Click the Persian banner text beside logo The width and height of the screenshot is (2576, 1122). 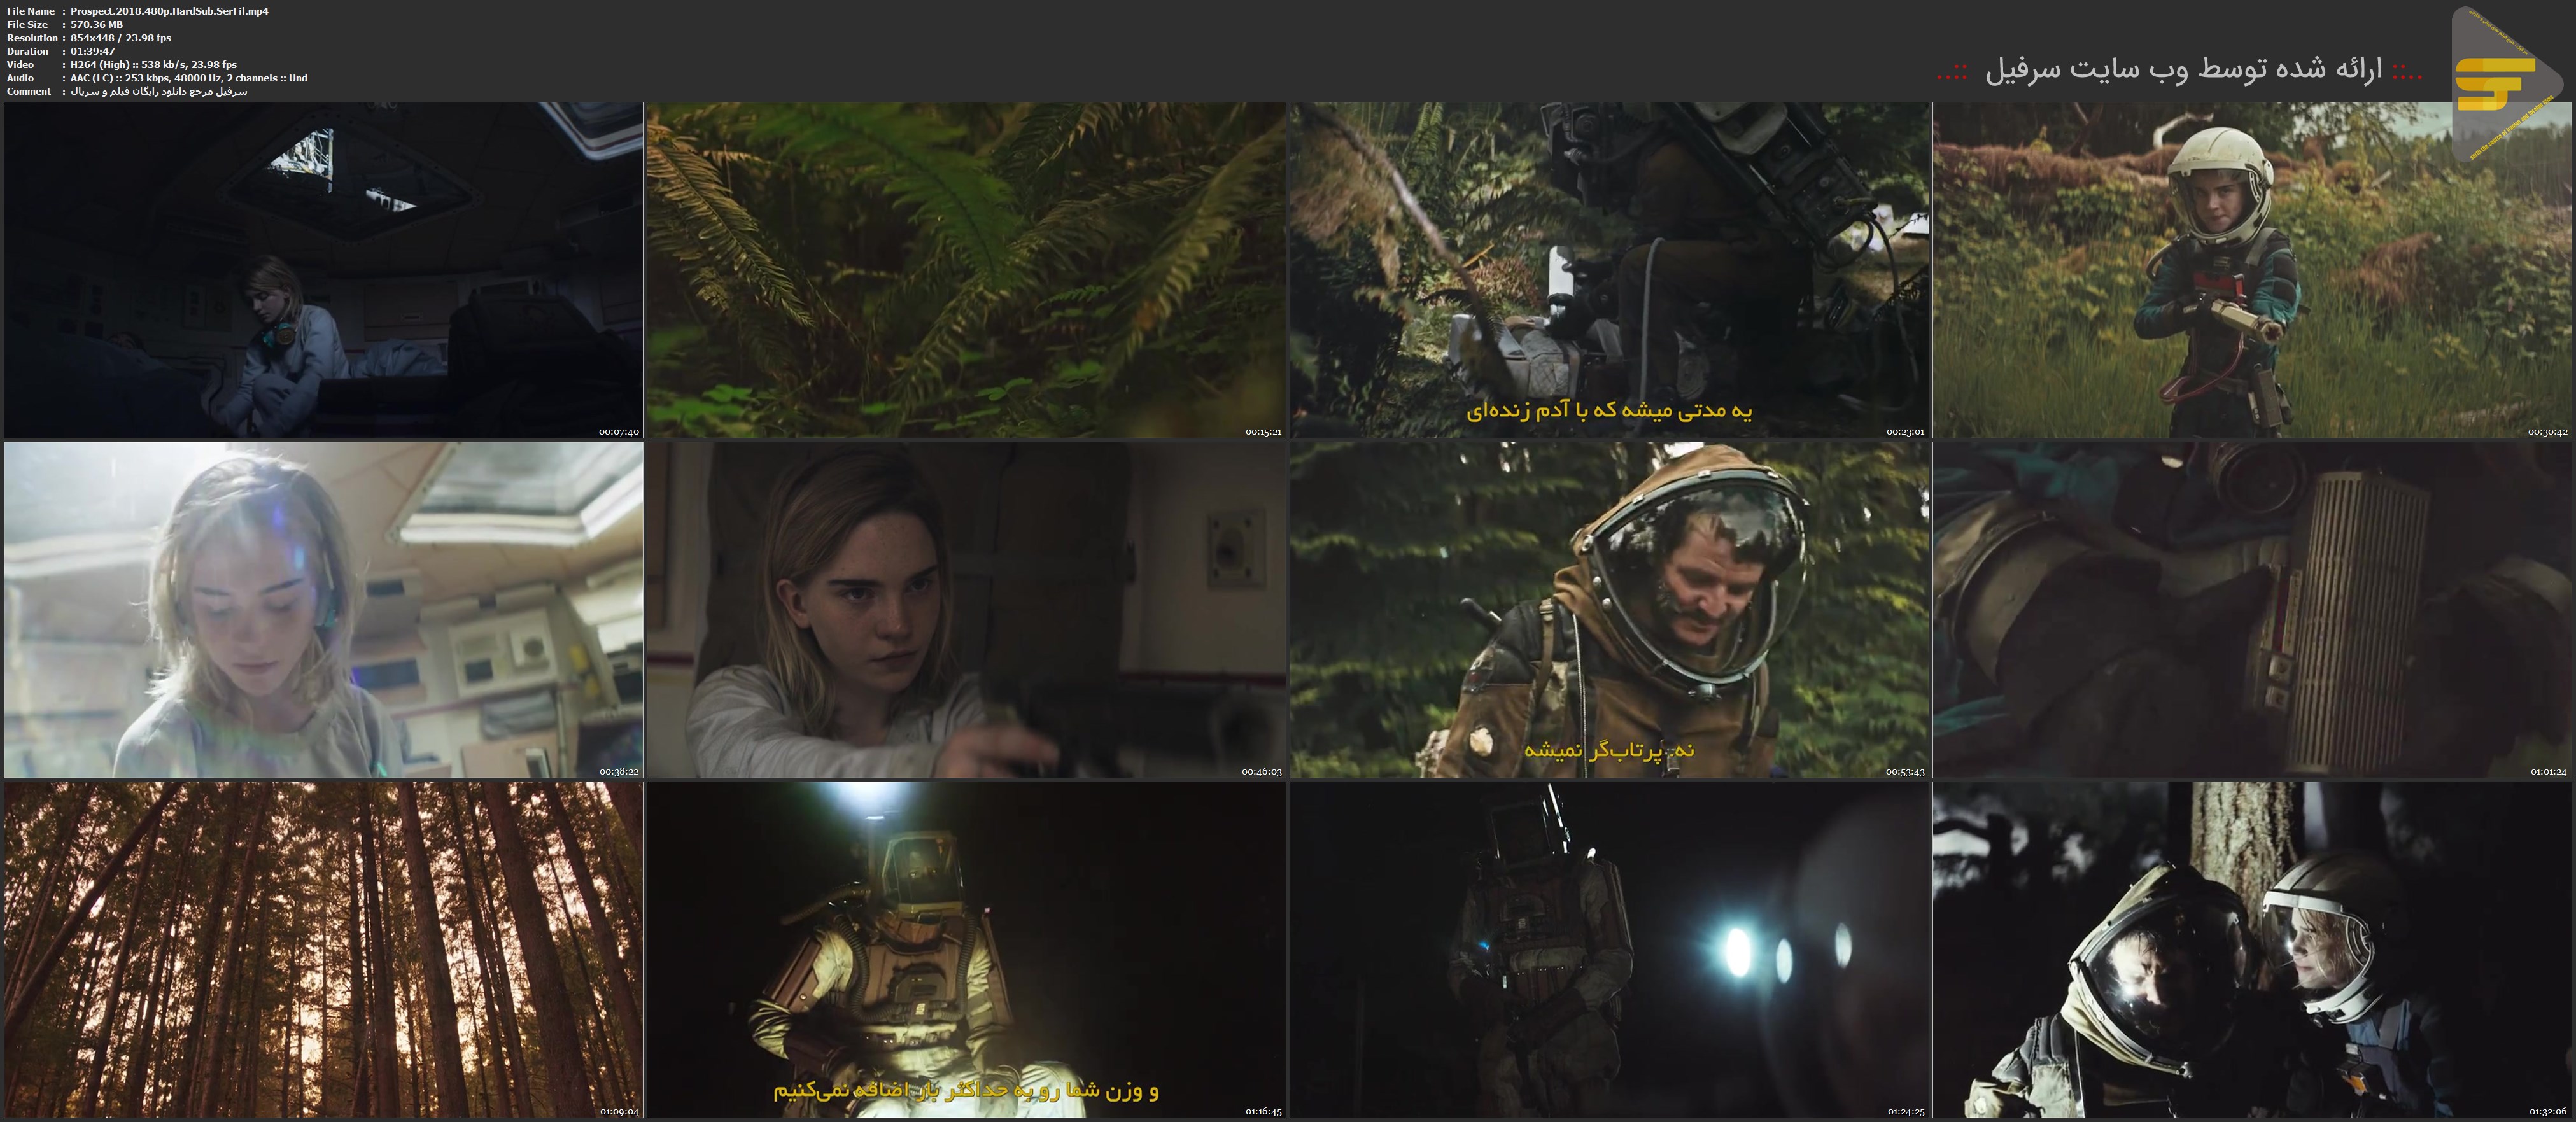[x=2180, y=70]
